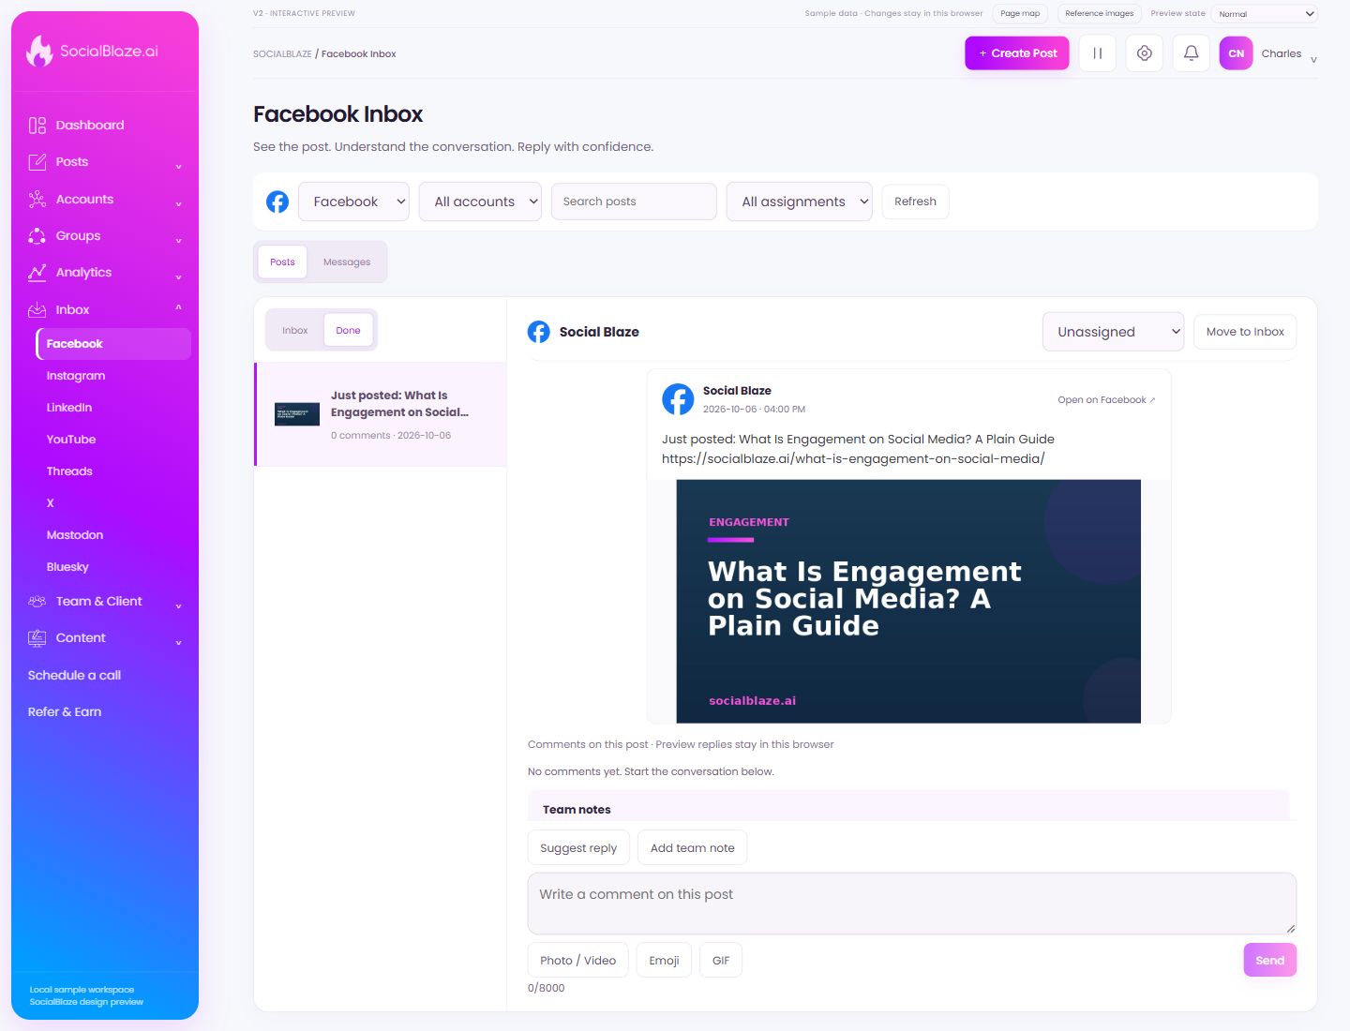Click the Analytics chart icon in sidebar
This screenshot has height=1031, width=1350.
click(37, 273)
